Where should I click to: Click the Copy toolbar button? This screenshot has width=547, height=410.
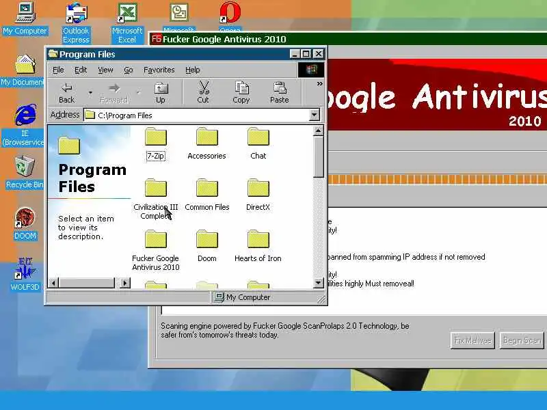(x=241, y=93)
